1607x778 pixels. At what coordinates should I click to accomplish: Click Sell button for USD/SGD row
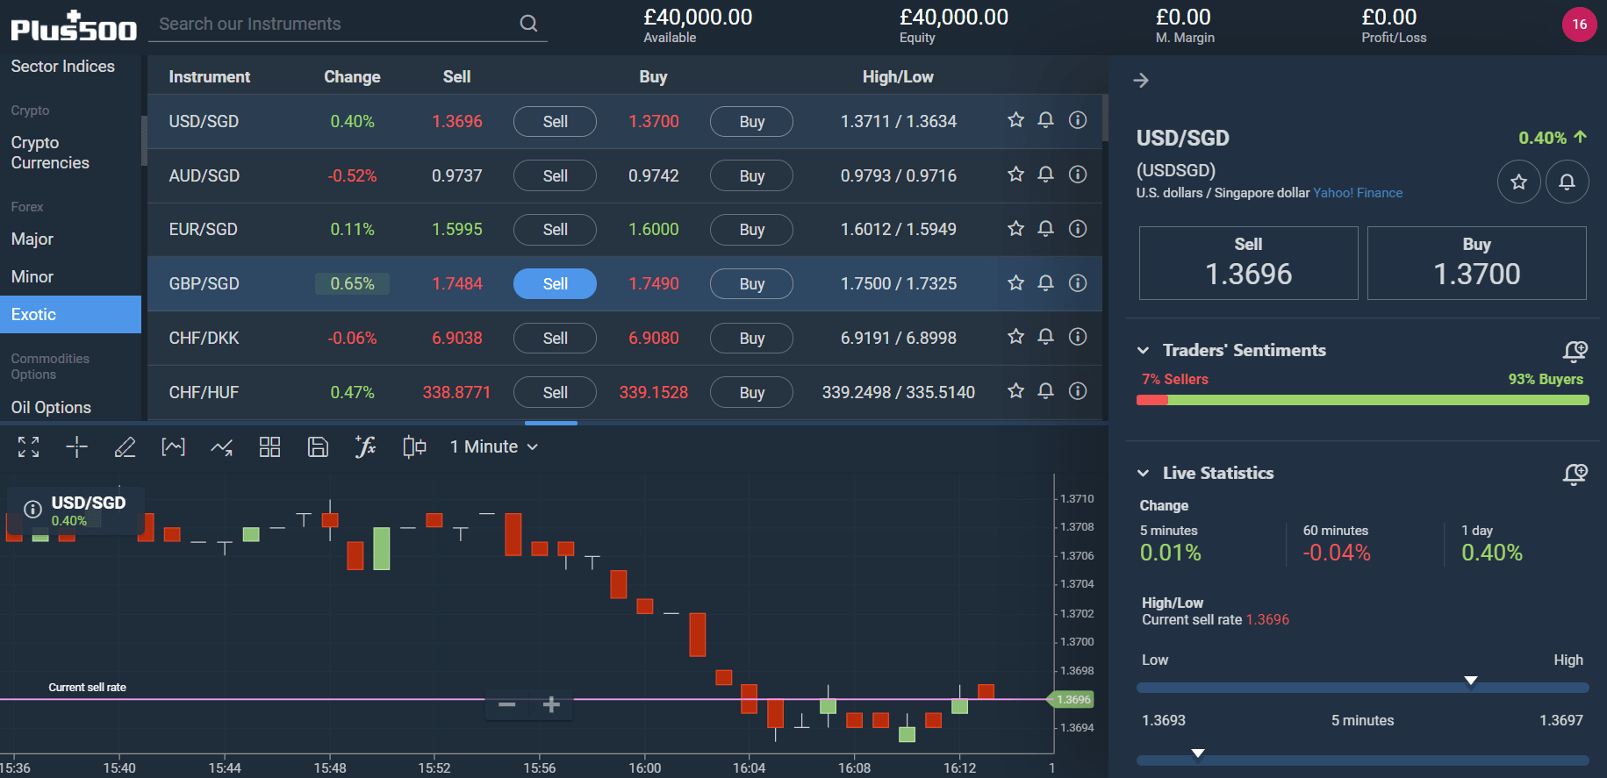[555, 122]
